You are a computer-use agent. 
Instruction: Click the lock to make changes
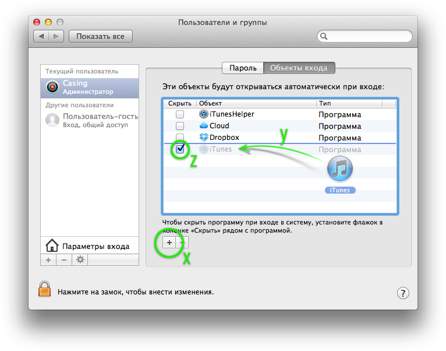click(45, 289)
